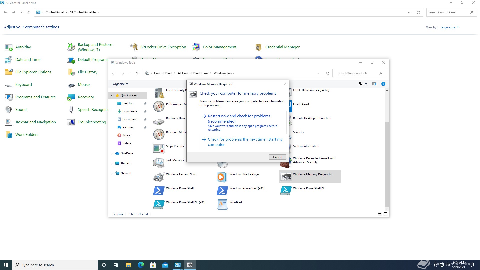The width and height of the screenshot is (480, 270).
Task: Go up one level in Windows Tools
Action: click(137, 73)
